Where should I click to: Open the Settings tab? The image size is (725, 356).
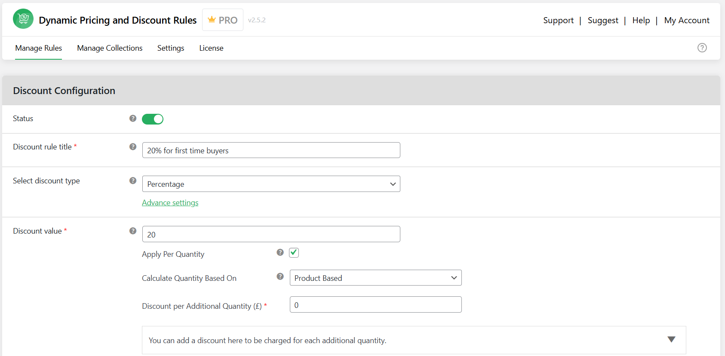point(171,48)
